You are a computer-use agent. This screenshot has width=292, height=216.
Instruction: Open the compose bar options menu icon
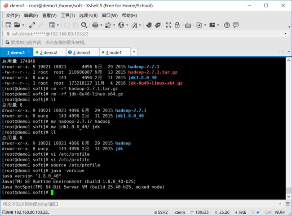point(288,204)
